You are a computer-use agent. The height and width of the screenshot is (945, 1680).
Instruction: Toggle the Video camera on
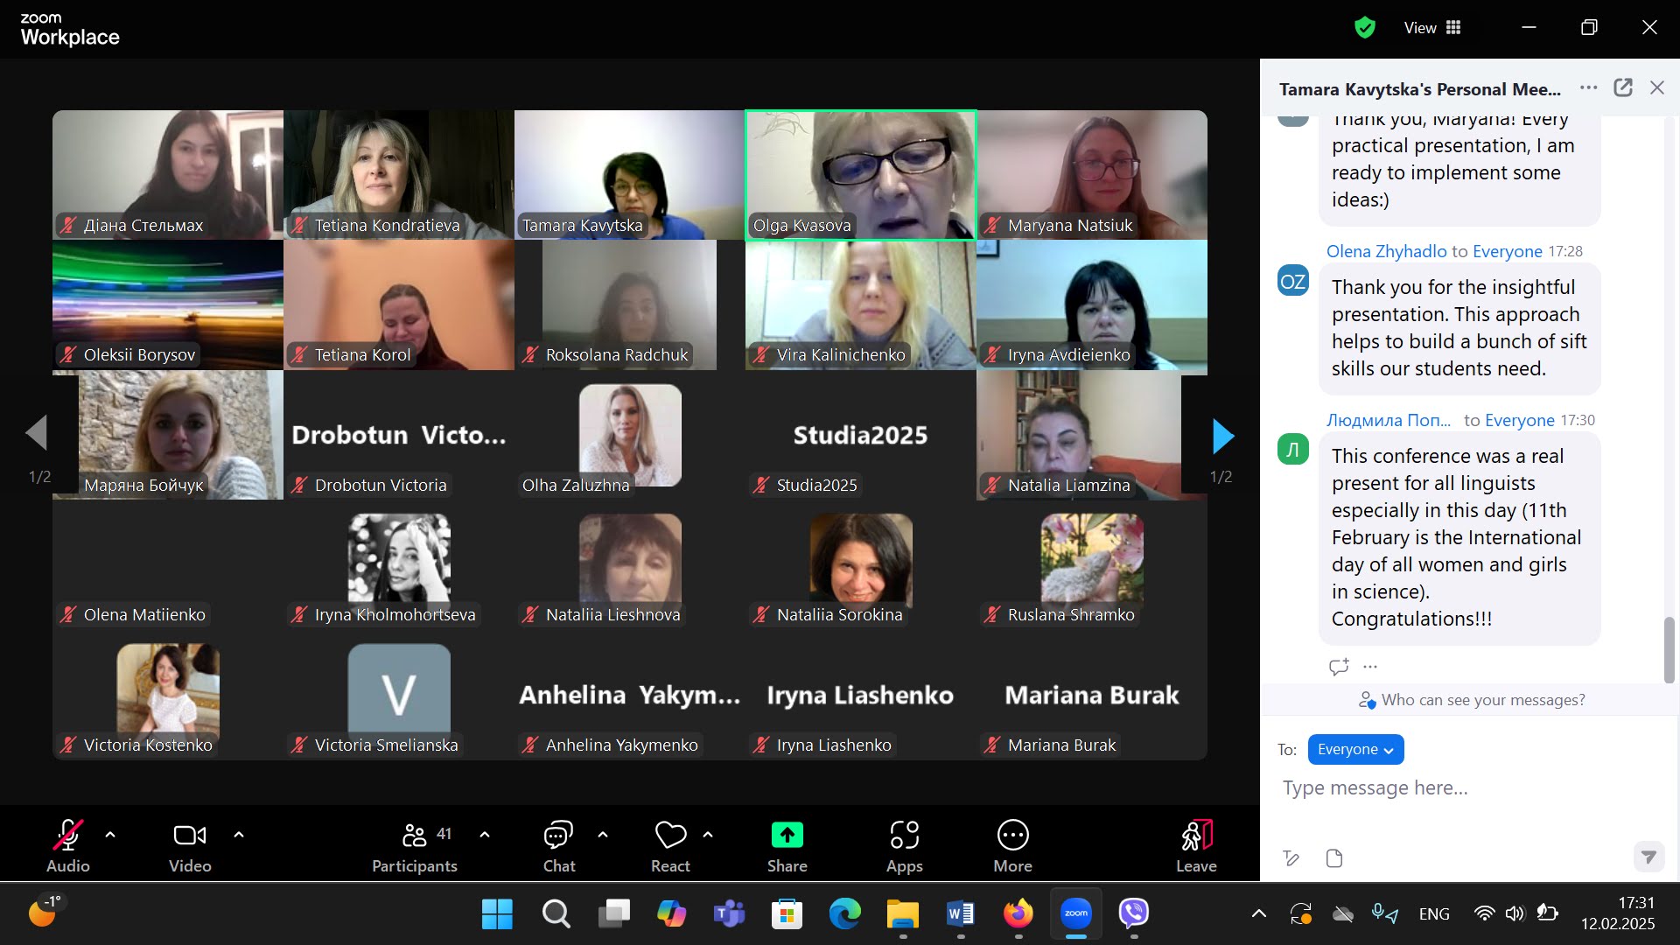(x=190, y=836)
